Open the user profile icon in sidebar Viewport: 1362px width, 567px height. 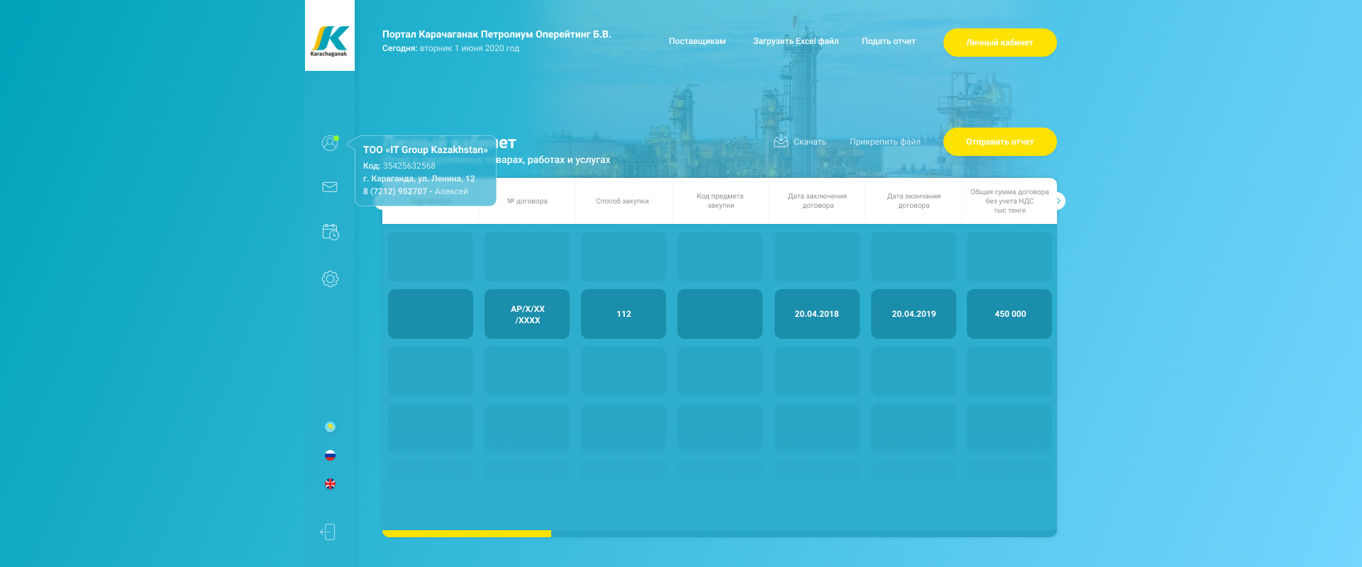330,143
